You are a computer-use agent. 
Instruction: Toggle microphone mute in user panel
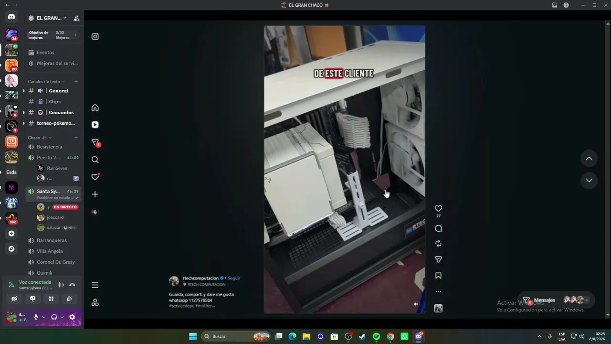tap(36, 317)
